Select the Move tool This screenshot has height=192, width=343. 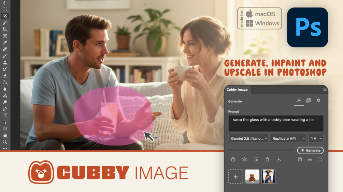[x=5, y=3]
